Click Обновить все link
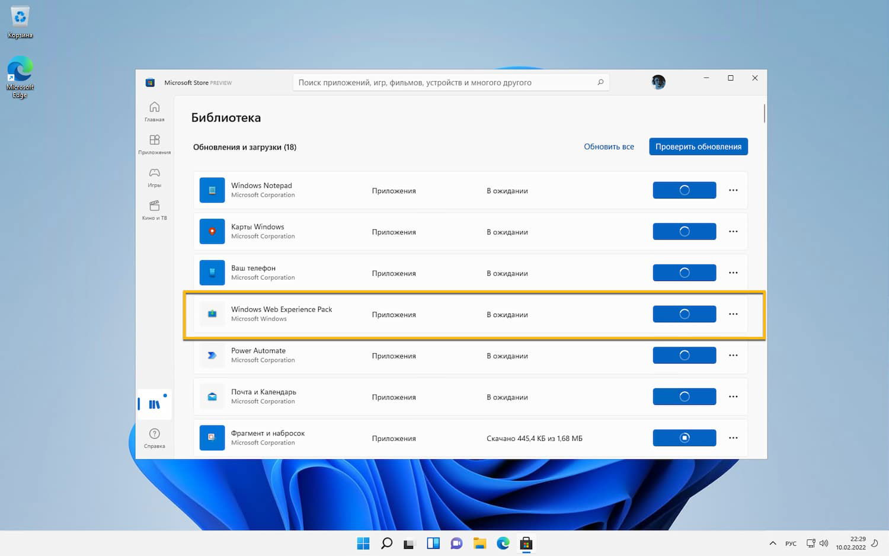Screen dimensions: 889x556 609,146
